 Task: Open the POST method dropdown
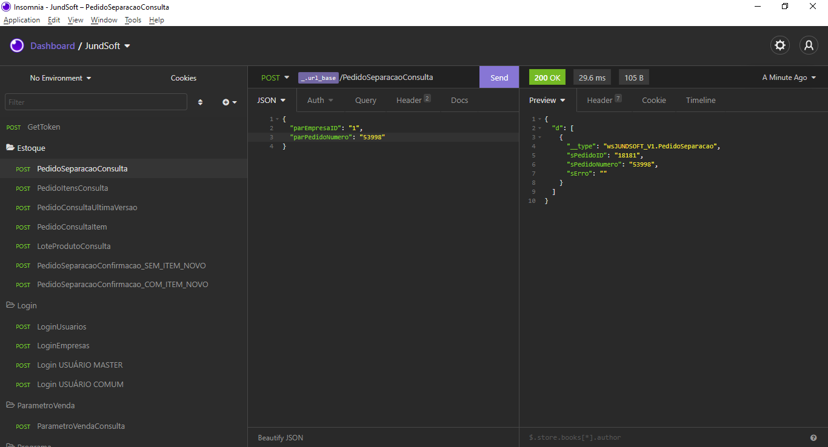coord(275,78)
